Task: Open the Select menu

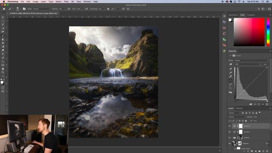Action: click(x=59, y=2)
